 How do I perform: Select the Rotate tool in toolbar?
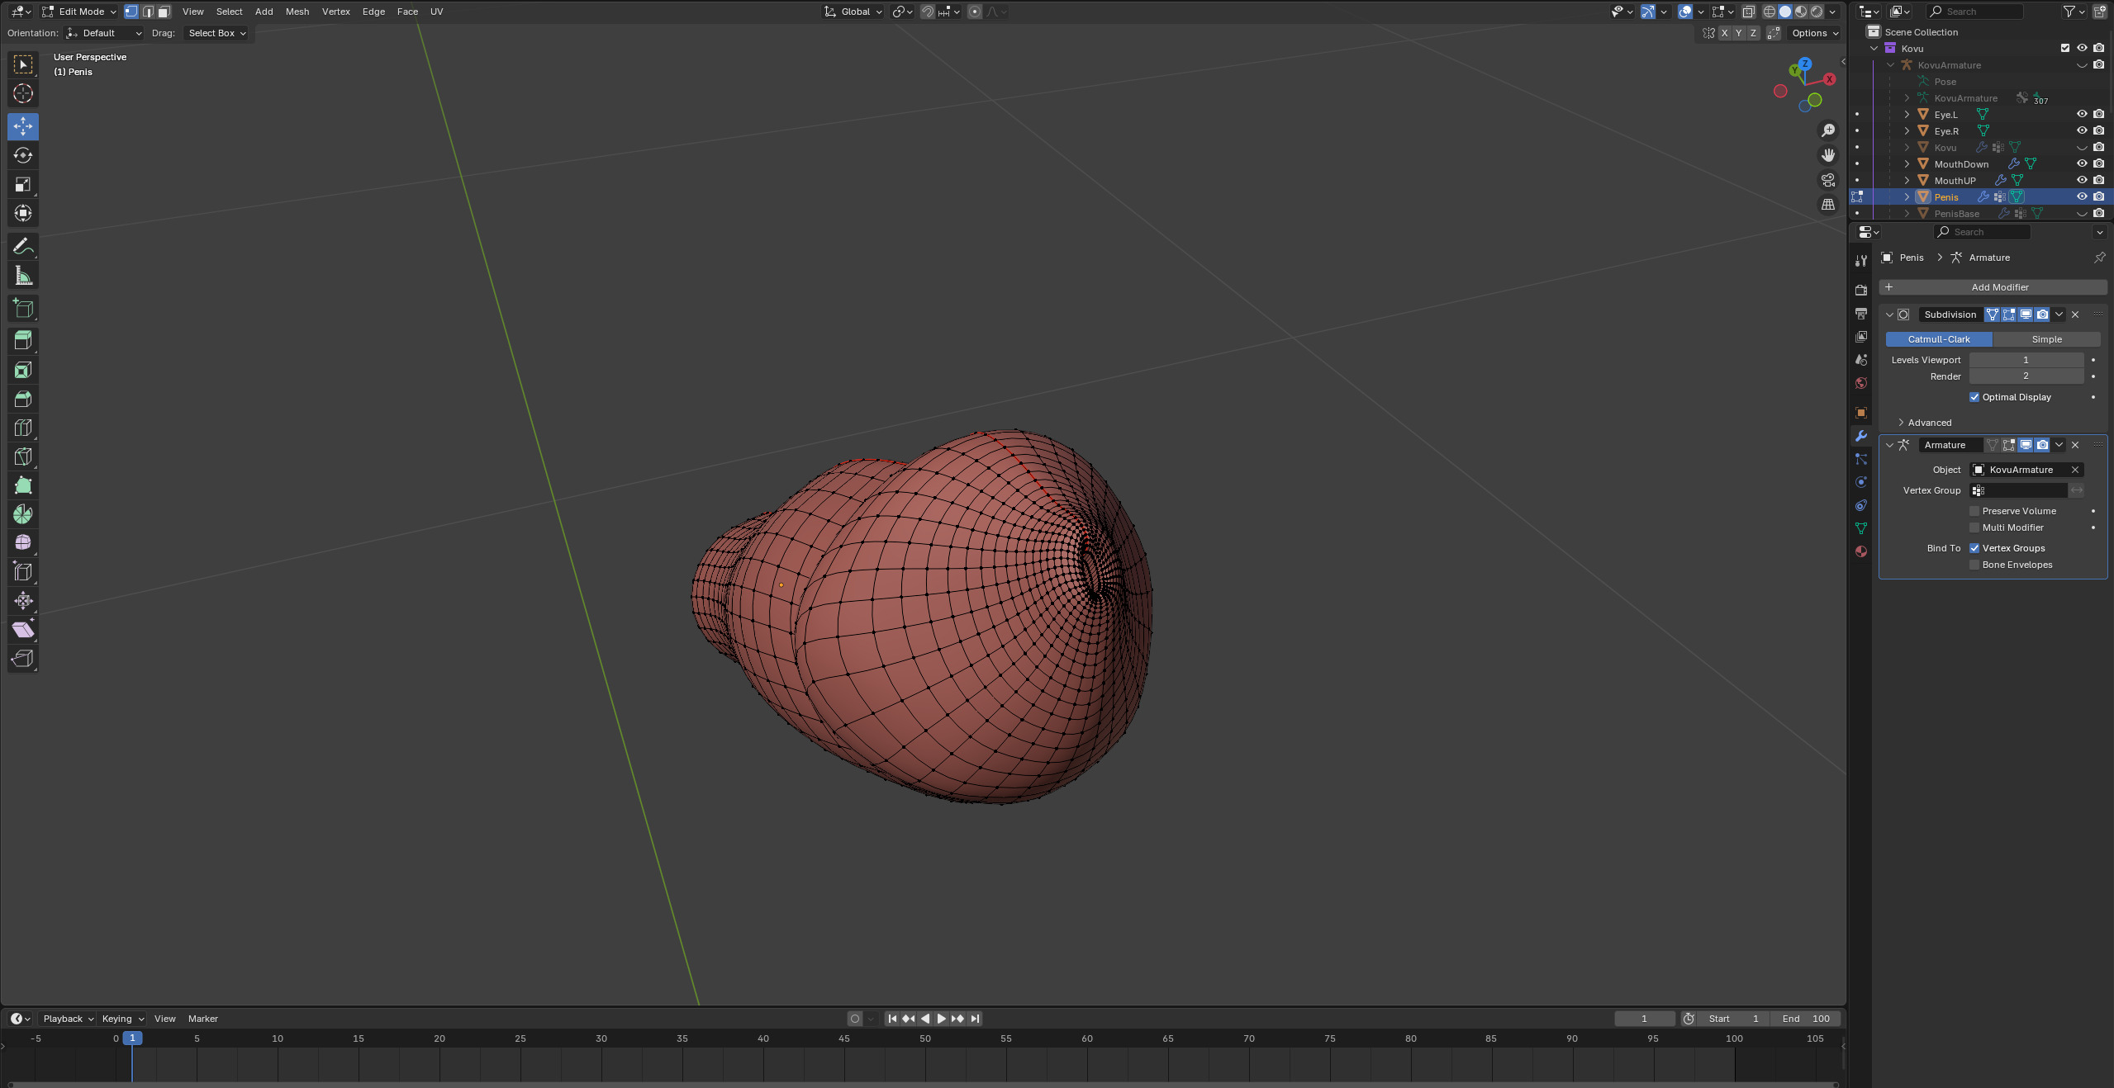23,155
